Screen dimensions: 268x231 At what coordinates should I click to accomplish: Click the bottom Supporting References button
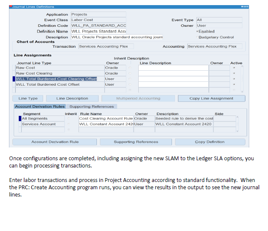(136, 142)
